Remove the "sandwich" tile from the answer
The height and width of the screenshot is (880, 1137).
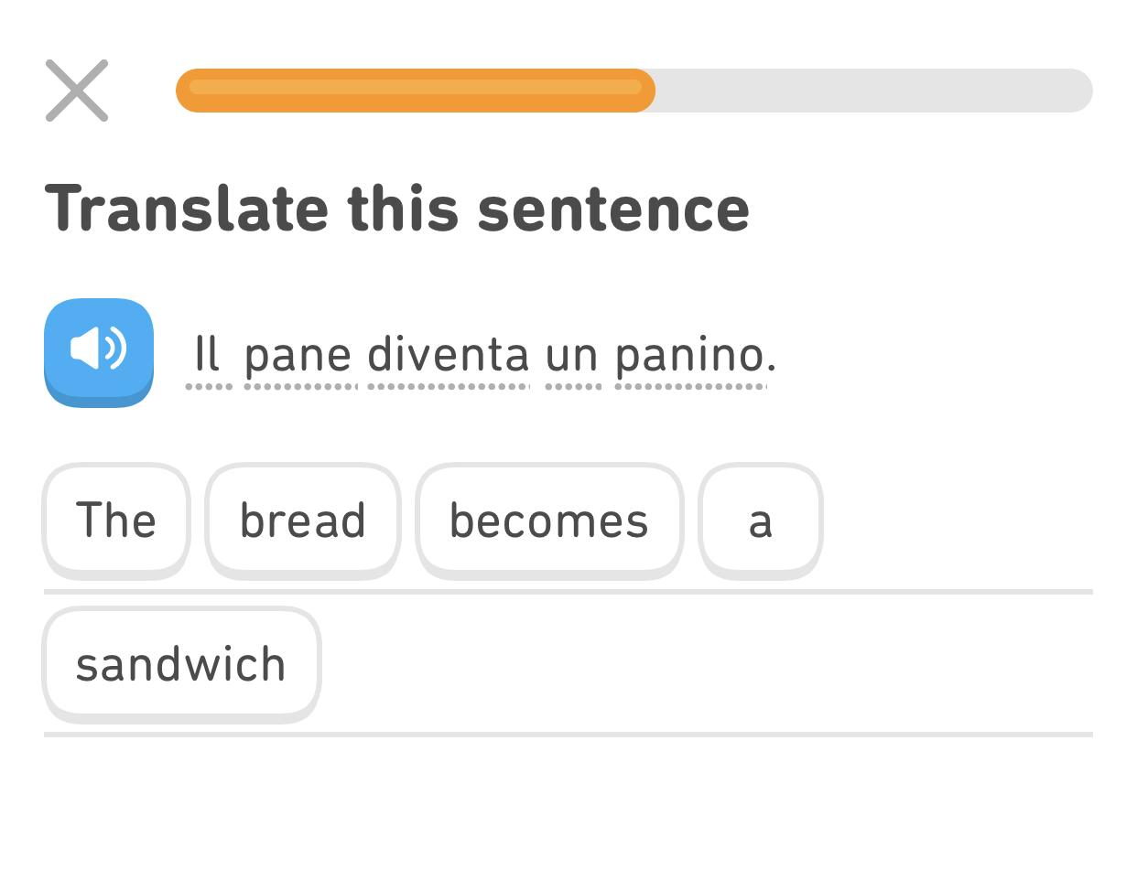click(x=181, y=664)
